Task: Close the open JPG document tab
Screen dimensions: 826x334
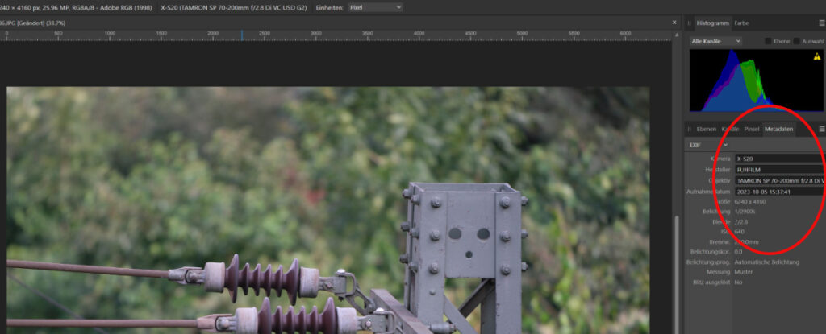Action: point(674,23)
